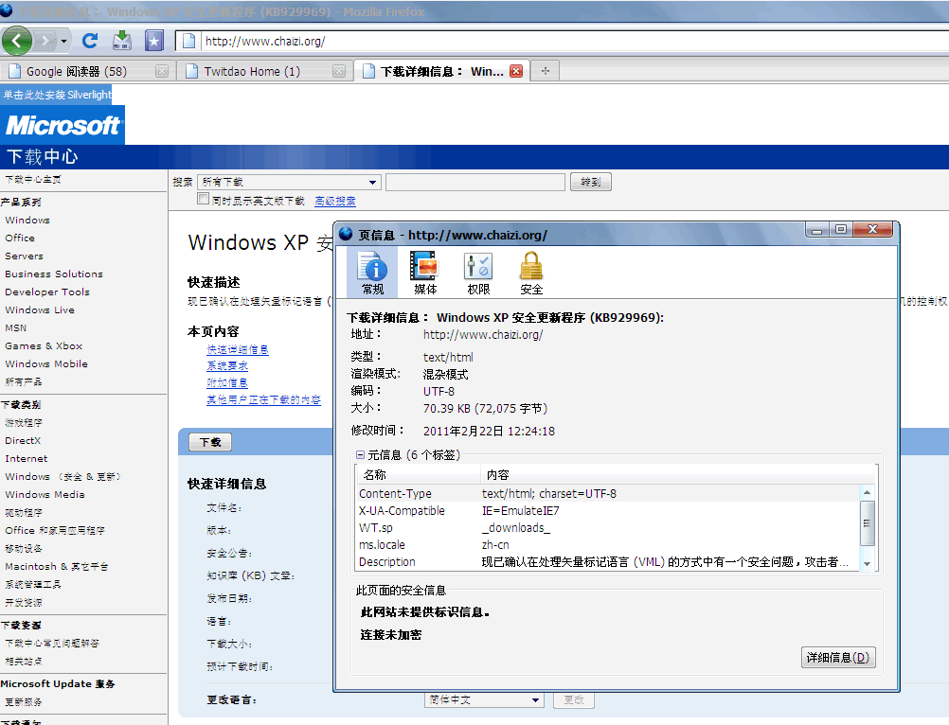Viewport: 949px width, 725px height.
Task: Open Servers in the product sidebar
Action: 25,256
